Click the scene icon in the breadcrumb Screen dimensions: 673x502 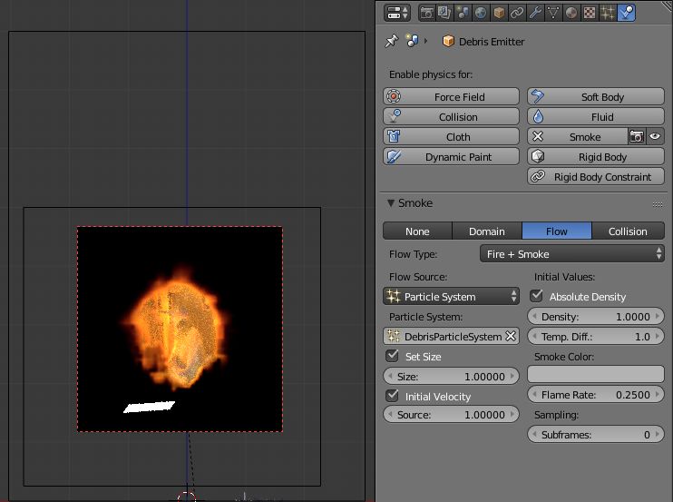(x=412, y=41)
